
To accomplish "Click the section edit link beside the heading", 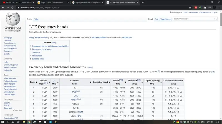I will [90, 68].
